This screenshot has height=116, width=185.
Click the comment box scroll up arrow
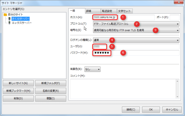[177, 81]
